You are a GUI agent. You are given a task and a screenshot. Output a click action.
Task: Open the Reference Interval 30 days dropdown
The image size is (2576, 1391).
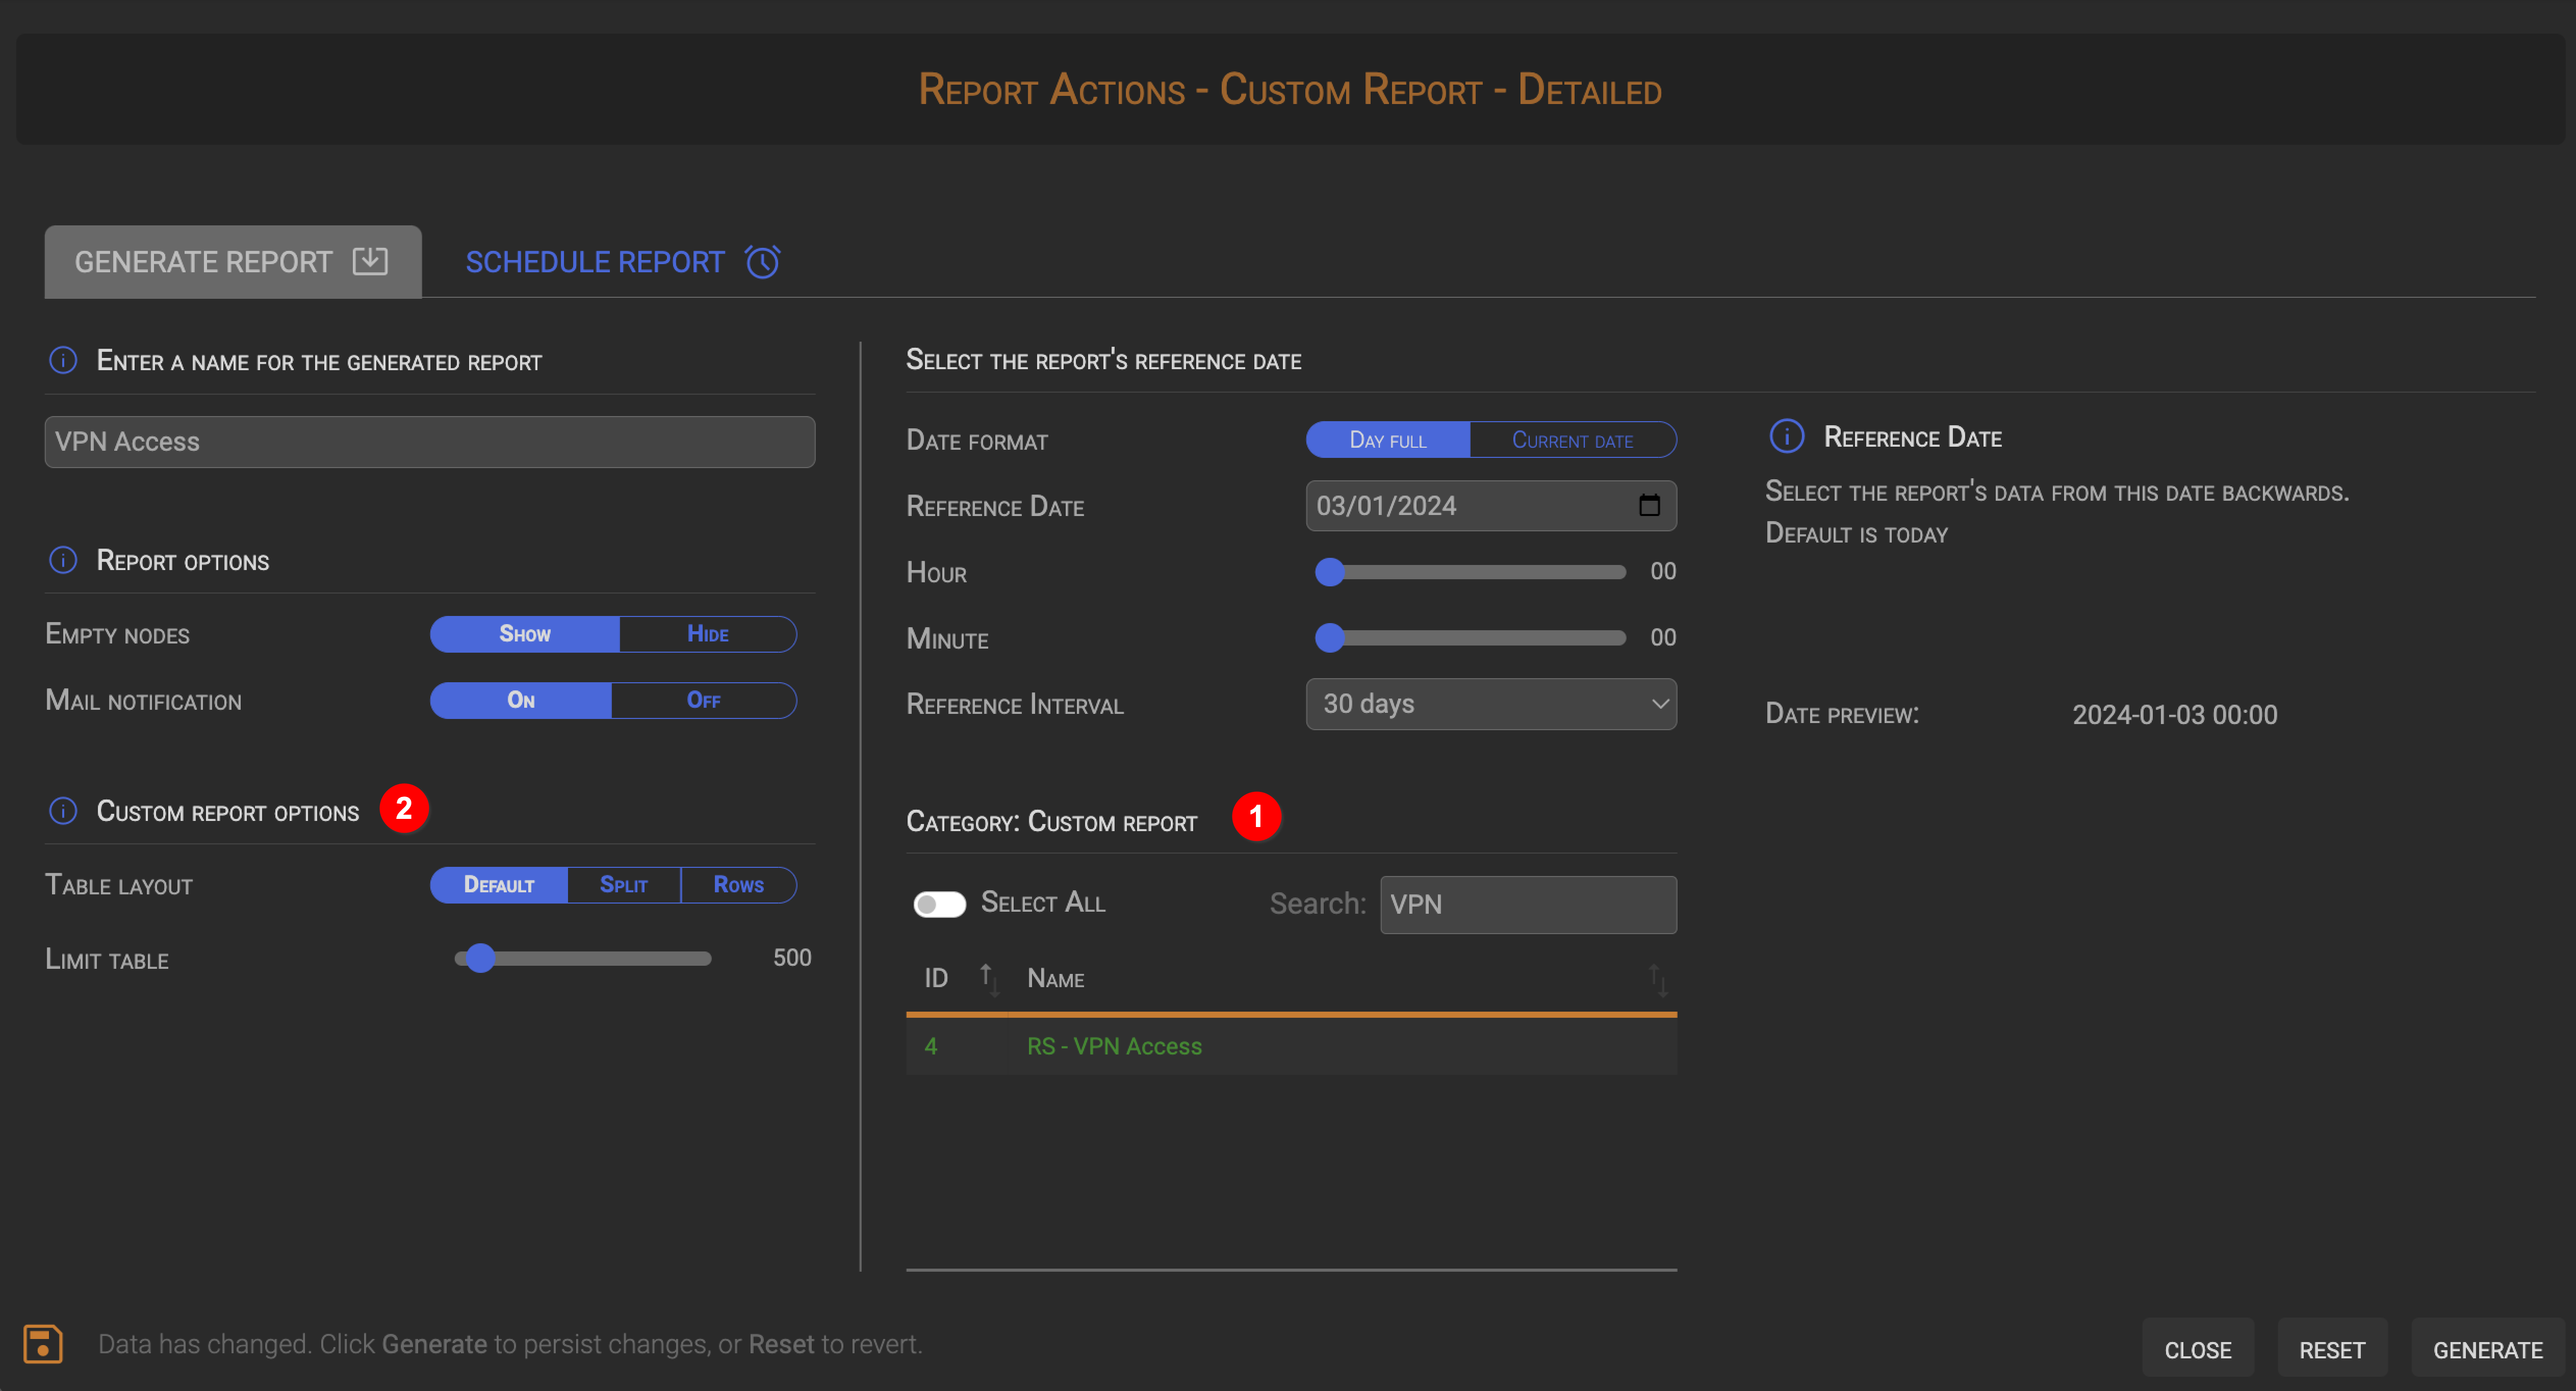(x=1491, y=704)
